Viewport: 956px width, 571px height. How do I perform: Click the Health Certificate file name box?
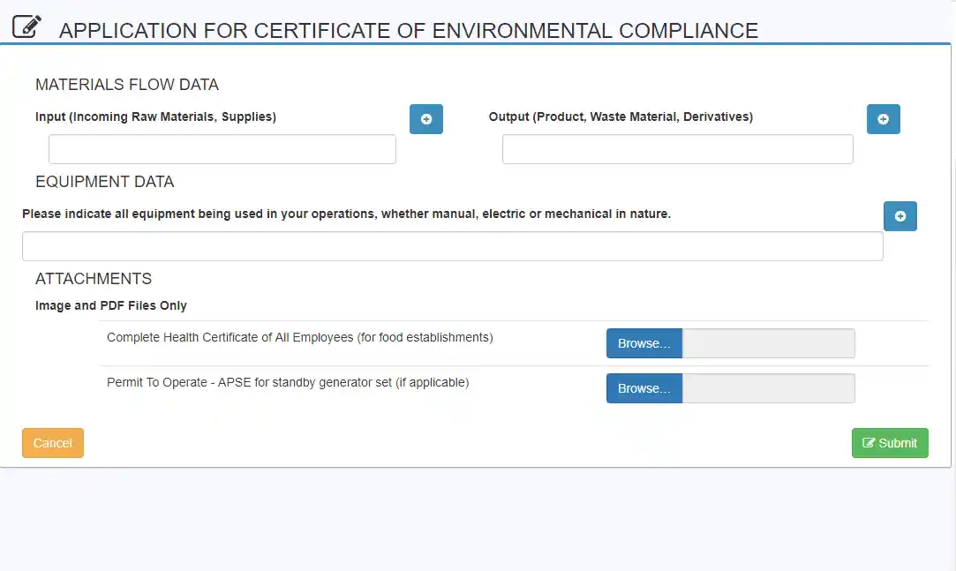(x=769, y=343)
